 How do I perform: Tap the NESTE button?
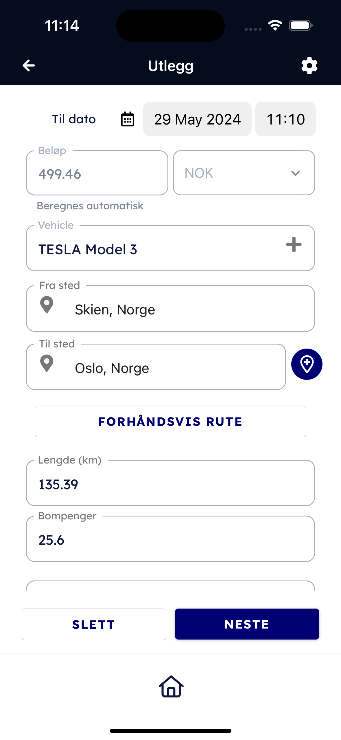[247, 624]
